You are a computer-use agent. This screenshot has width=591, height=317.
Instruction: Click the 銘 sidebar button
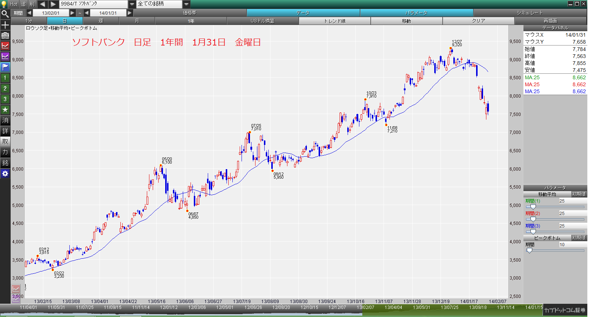[5, 163]
